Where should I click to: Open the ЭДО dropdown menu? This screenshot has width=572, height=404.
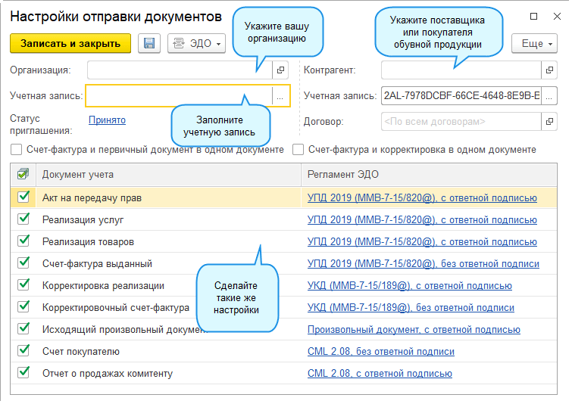click(196, 44)
